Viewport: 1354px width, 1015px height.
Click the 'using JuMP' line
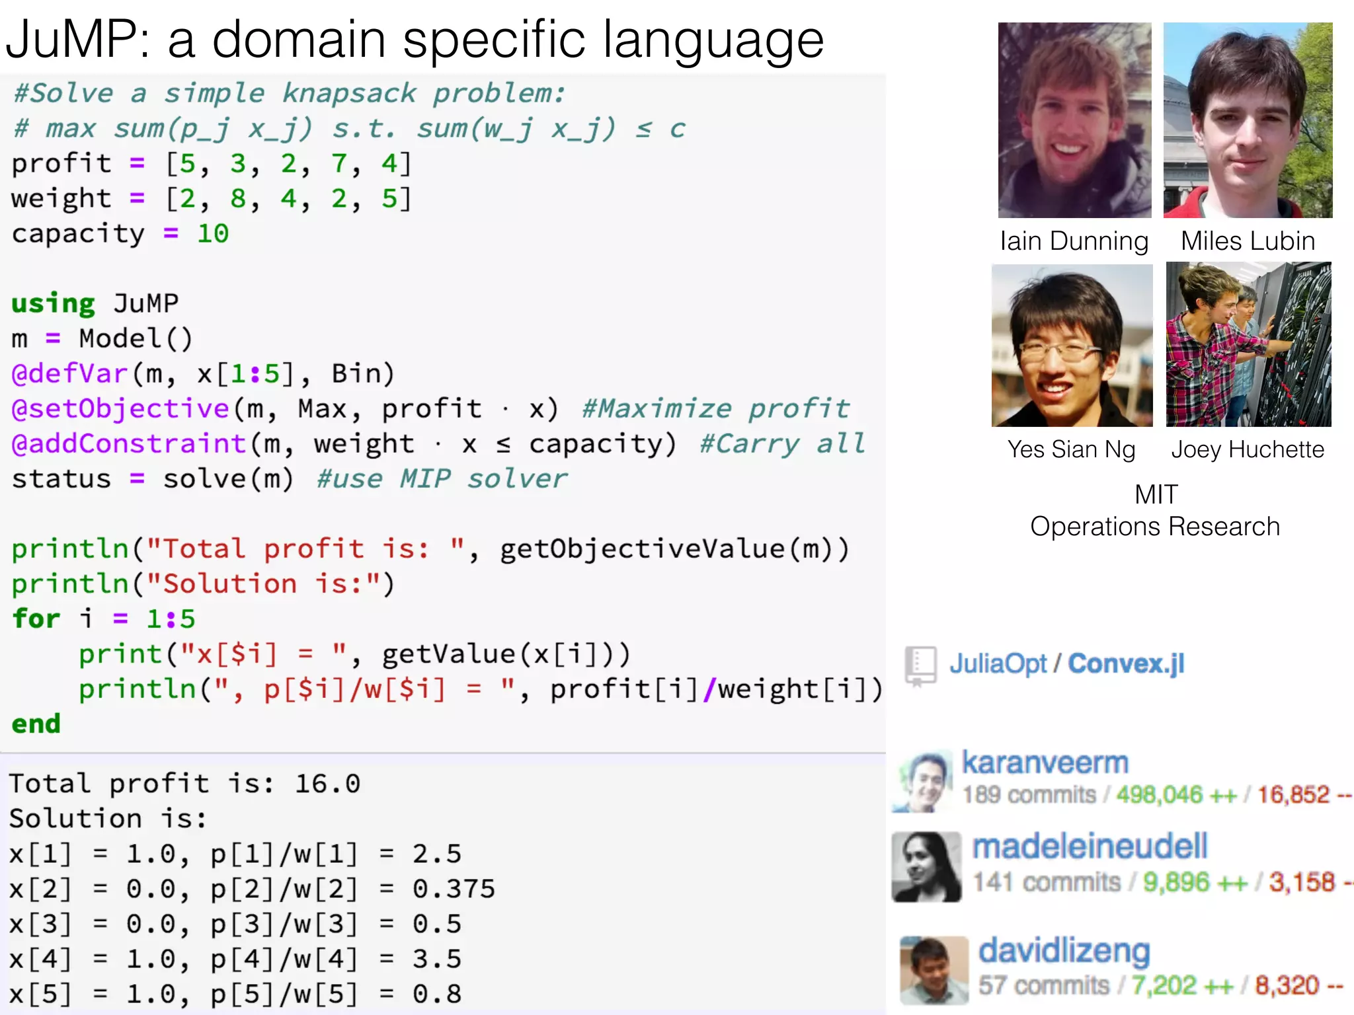(95, 304)
